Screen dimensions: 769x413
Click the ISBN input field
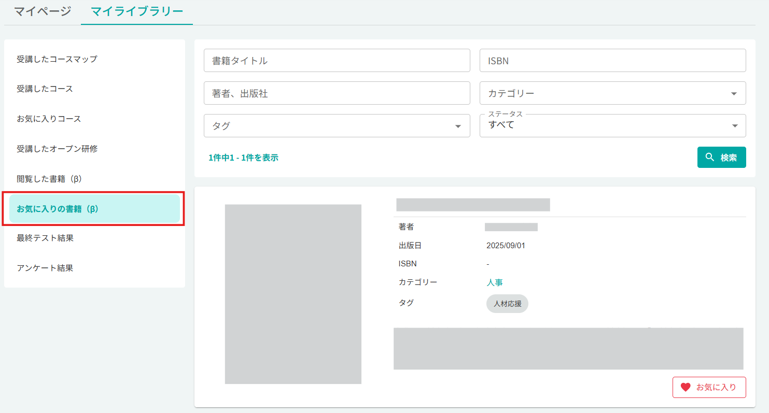click(x=612, y=60)
